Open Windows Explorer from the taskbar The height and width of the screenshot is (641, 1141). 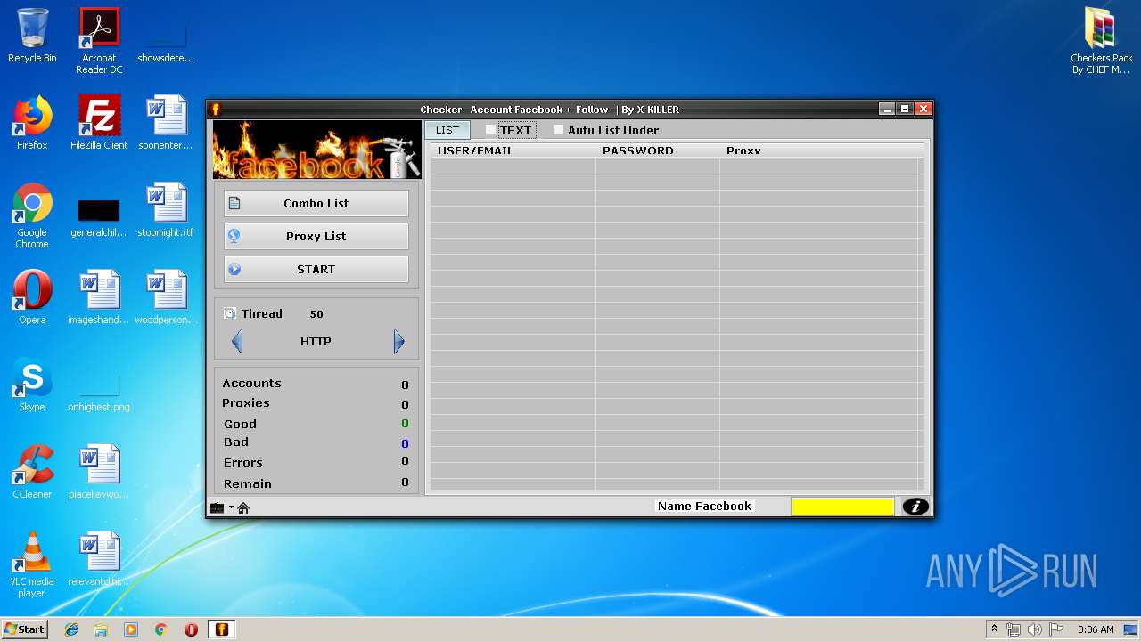tap(101, 629)
